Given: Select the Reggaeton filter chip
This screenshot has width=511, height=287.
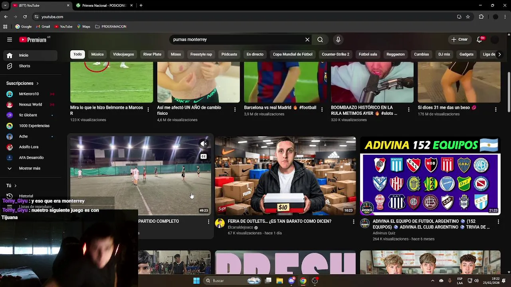Looking at the screenshot, I should (x=396, y=54).
